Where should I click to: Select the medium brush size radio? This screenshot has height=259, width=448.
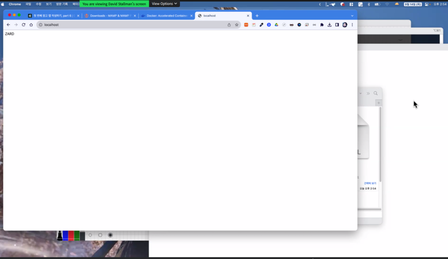point(101,235)
